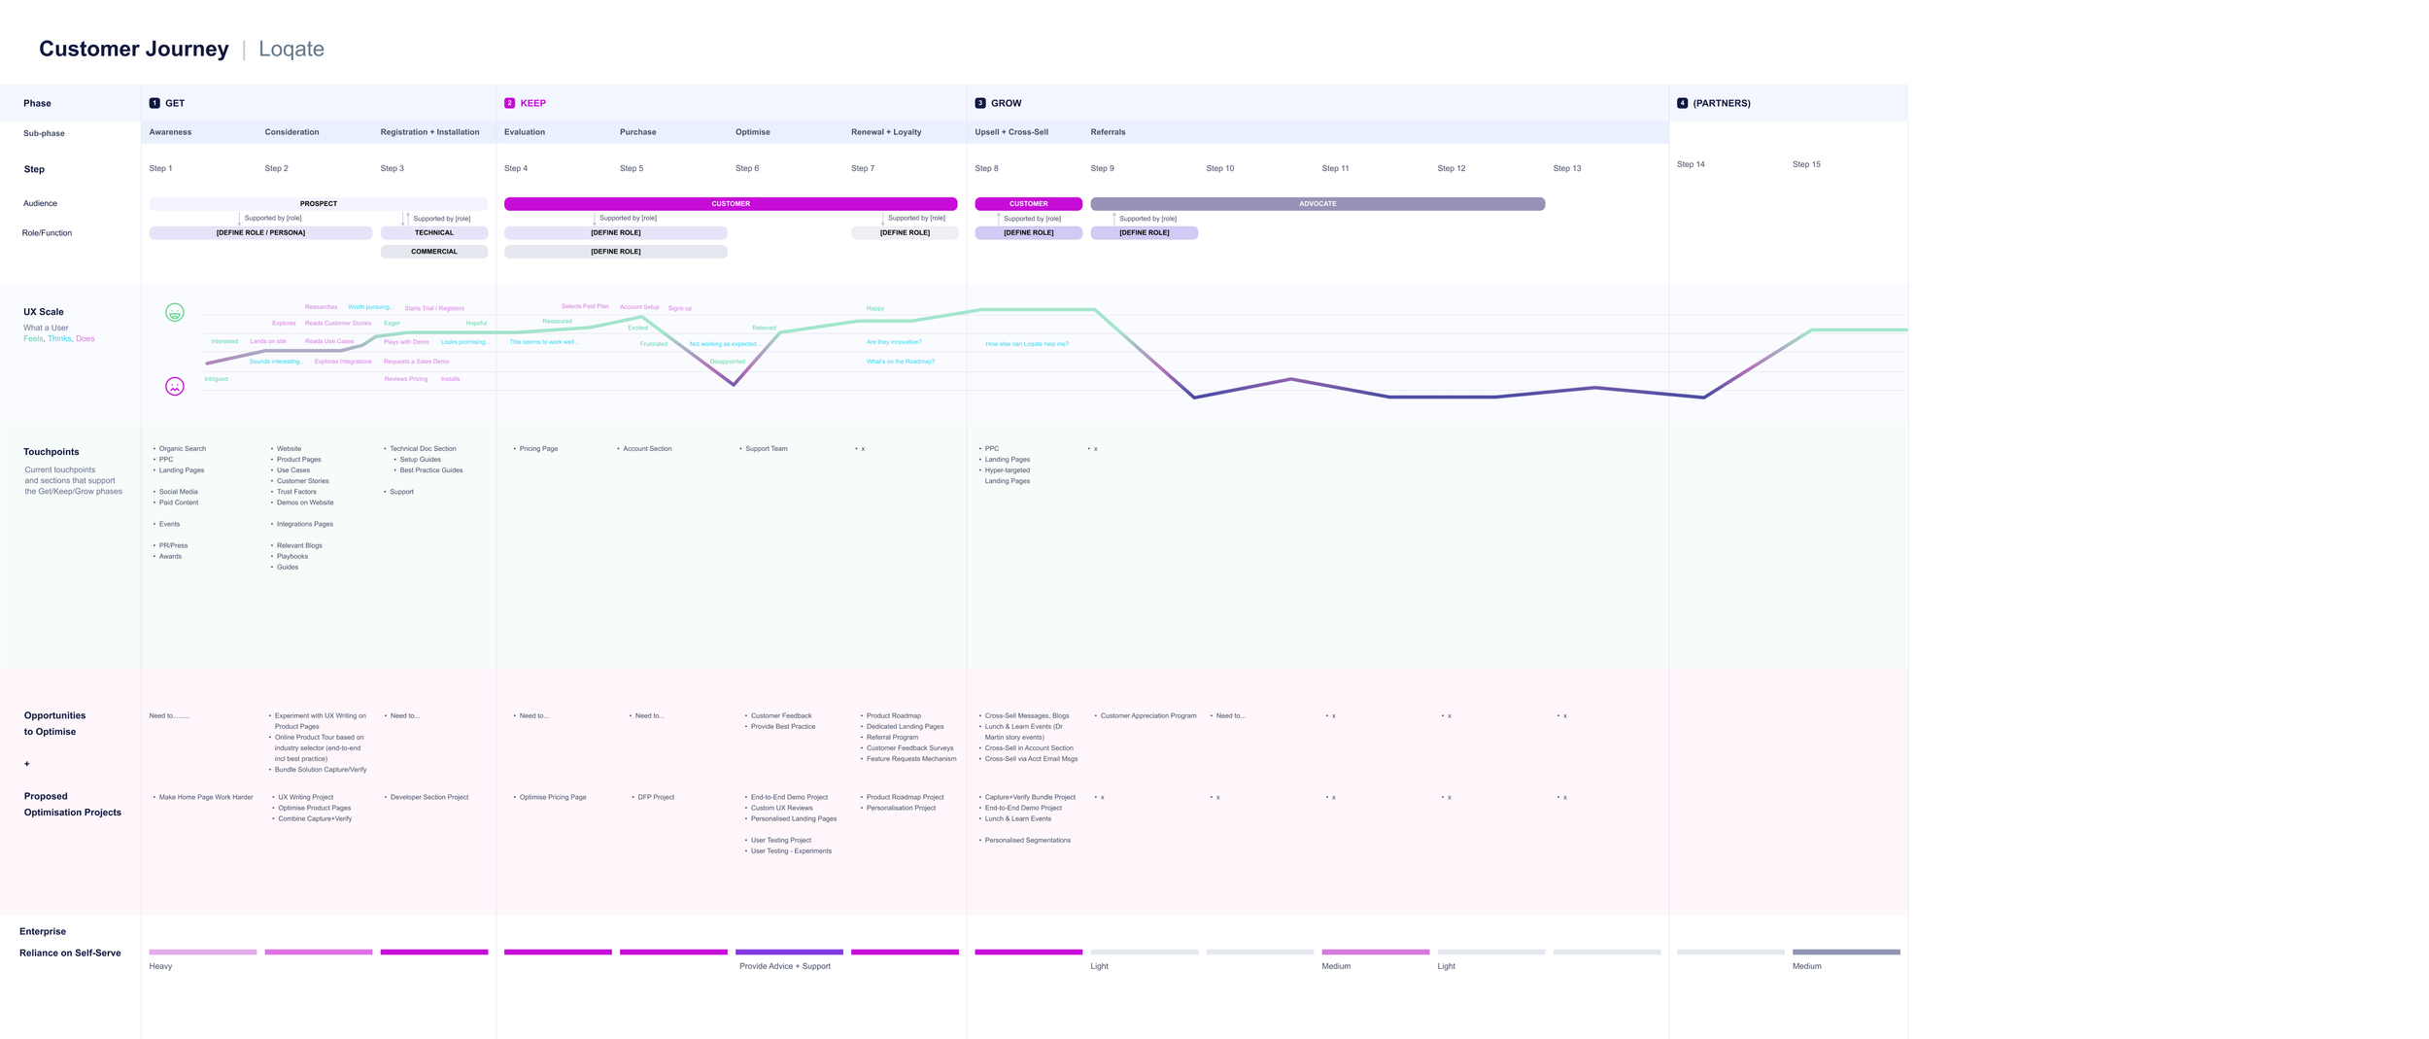Click the COMMERCIAL role pill

coord(434,251)
